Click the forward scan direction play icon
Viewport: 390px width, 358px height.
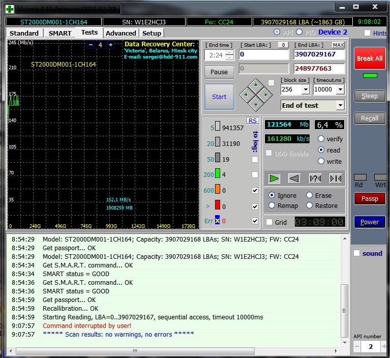pos(275,178)
